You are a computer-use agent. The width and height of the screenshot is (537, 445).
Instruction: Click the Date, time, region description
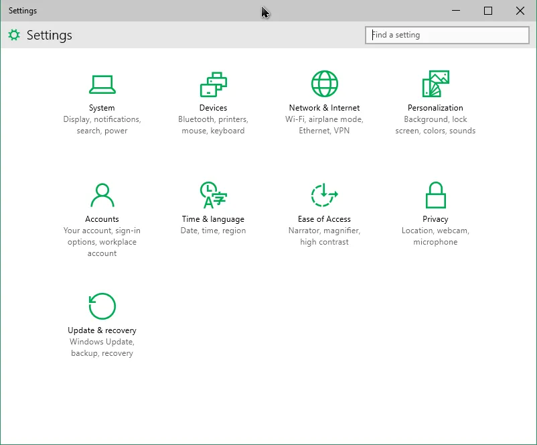(x=213, y=230)
